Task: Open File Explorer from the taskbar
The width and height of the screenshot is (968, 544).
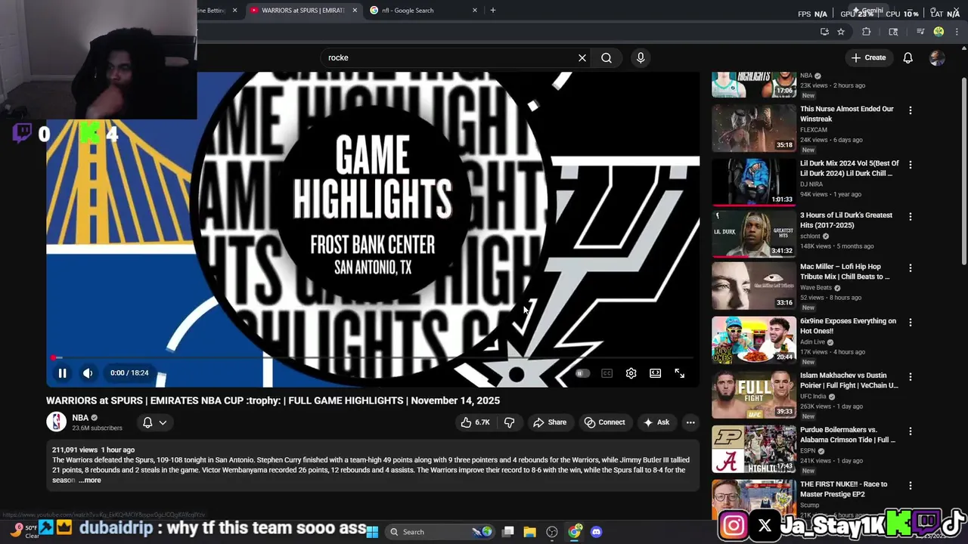Action: (x=529, y=532)
